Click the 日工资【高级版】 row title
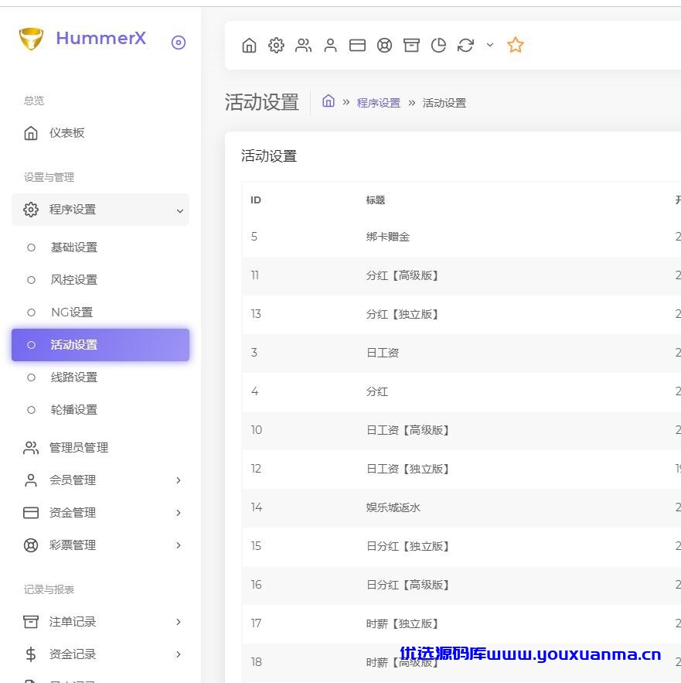Viewport: 681px width, 683px height. 407,430
